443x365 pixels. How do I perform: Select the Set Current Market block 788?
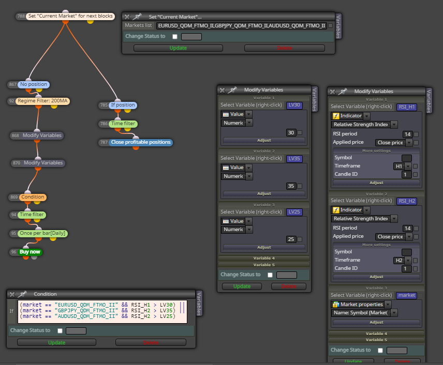click(70, 16)
